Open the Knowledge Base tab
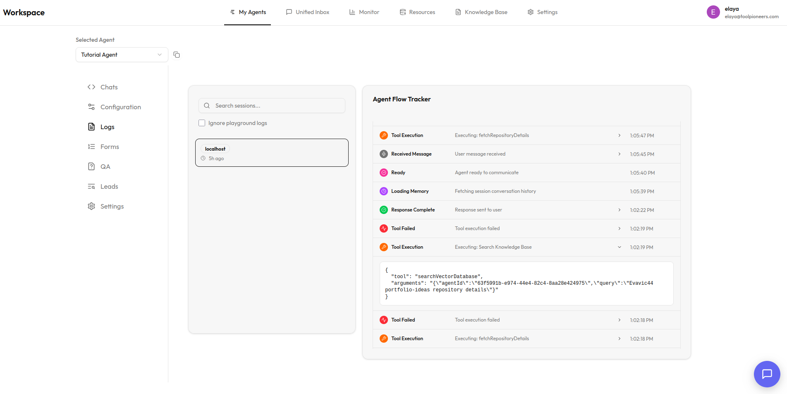Screen dimensions: 787x394 click(x=481, y=12)
